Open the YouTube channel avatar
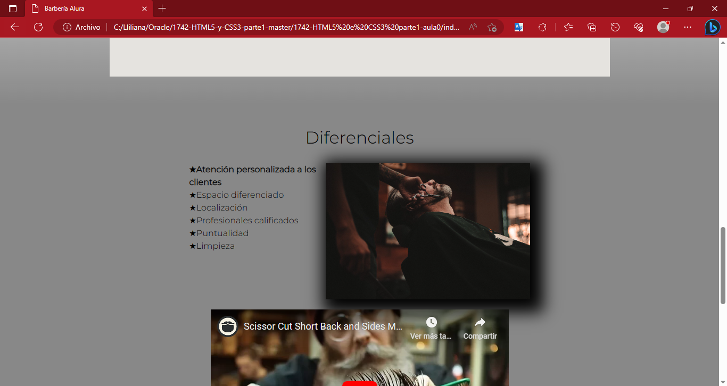This screenshot has width=727, height=386. tap(228, 326)
